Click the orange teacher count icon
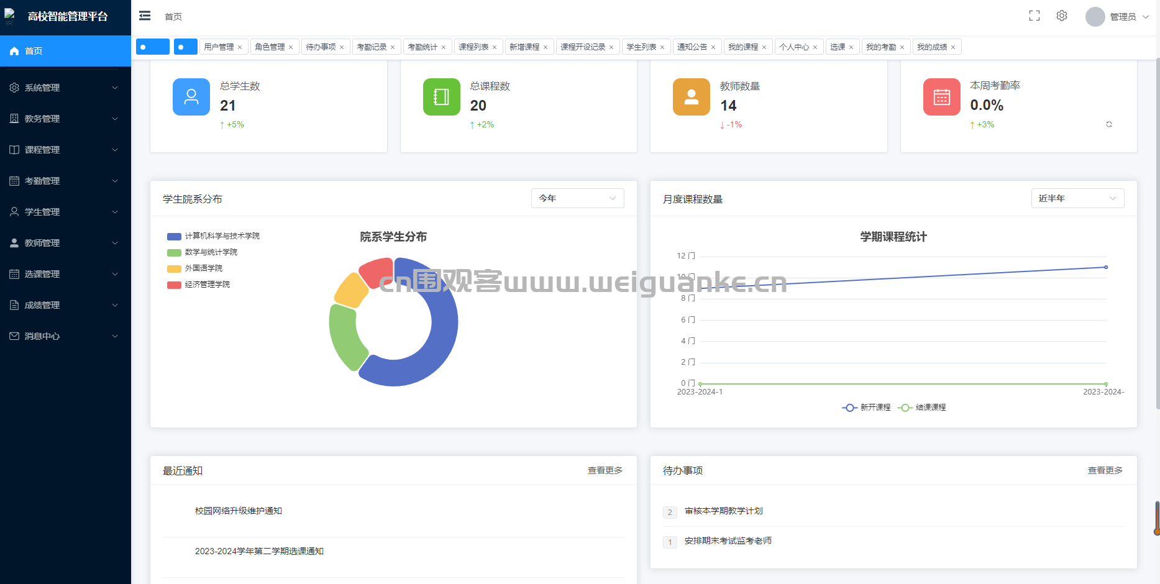This screenshot has height=584, width=1160. pos(691,97)
